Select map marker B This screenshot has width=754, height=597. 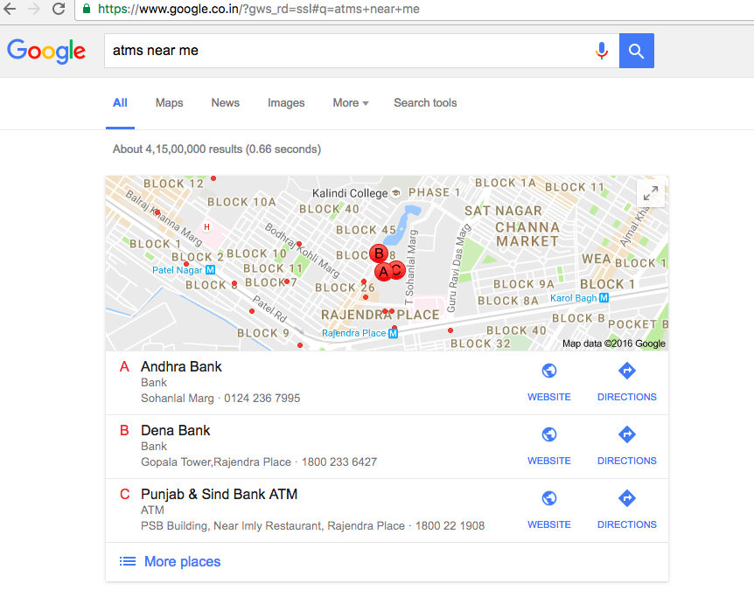pos(379,253)
